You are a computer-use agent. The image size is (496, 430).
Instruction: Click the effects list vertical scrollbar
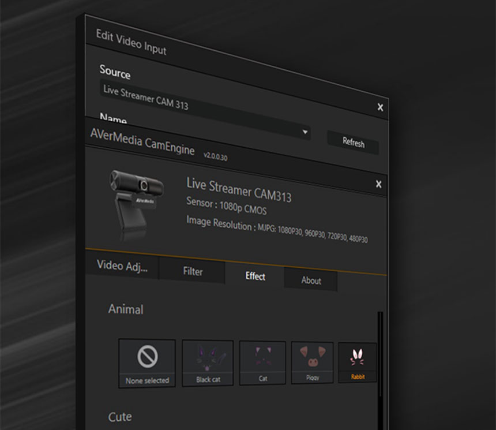click(x=379, y=358)
